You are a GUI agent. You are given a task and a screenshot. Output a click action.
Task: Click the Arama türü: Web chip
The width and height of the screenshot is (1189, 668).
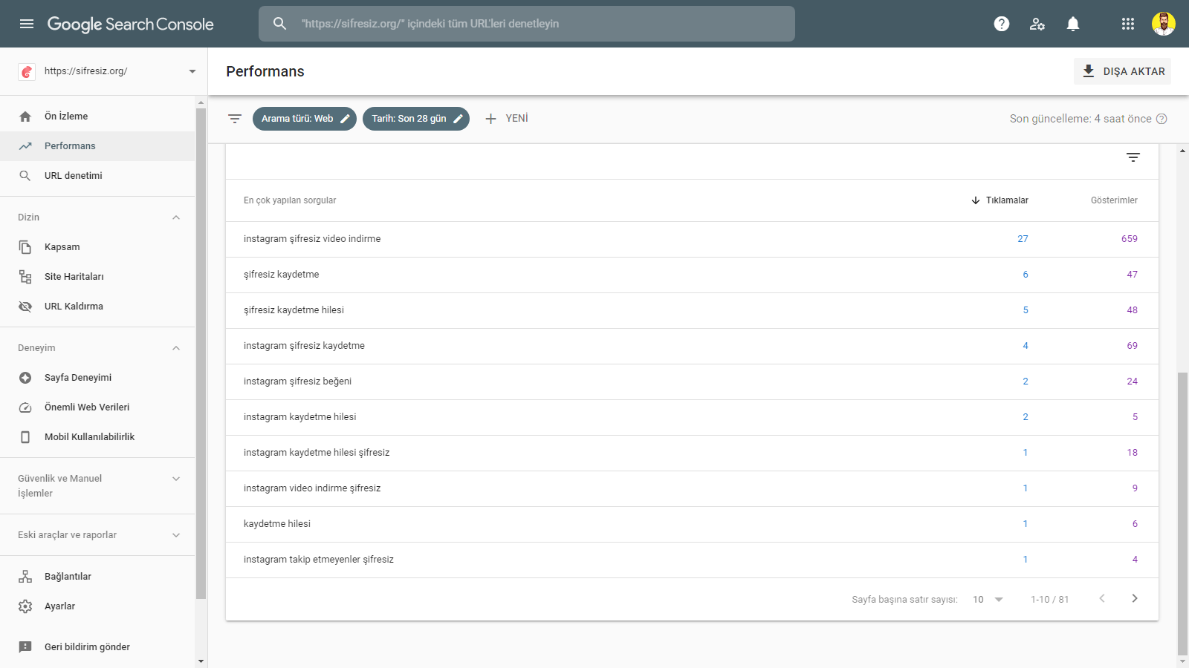click(x=305, y=119)
